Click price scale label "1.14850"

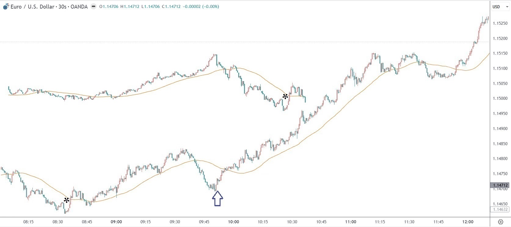click(500, 144)
